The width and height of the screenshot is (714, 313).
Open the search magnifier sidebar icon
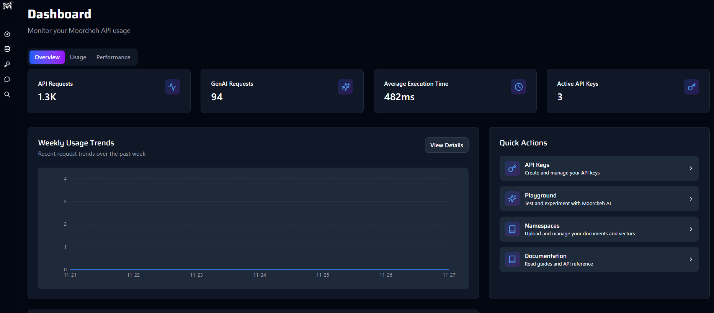pos(7,95)
